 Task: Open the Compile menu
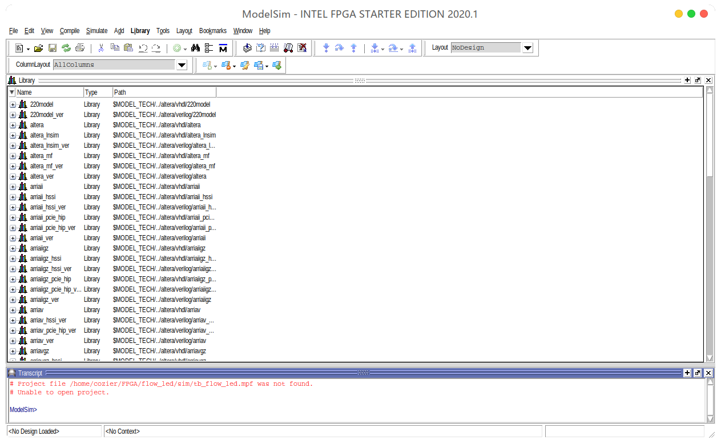click(70, 31)
